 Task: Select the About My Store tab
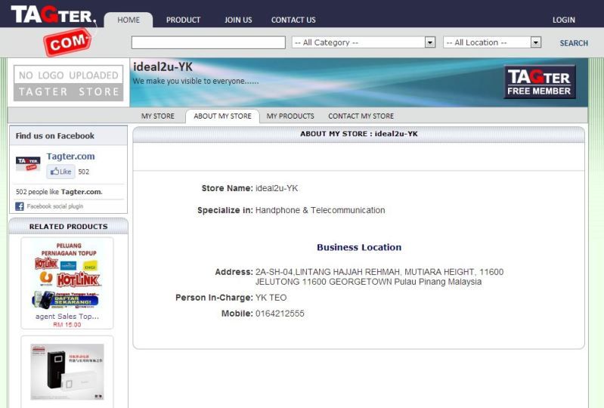(x=222, y=116)
